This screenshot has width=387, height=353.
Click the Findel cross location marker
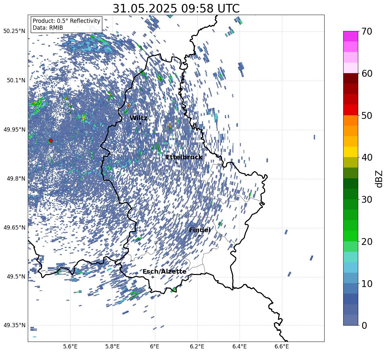pos(199,236)
